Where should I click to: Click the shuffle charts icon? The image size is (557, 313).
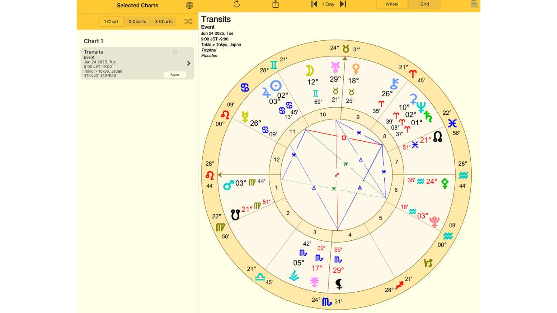coord(188,21)
